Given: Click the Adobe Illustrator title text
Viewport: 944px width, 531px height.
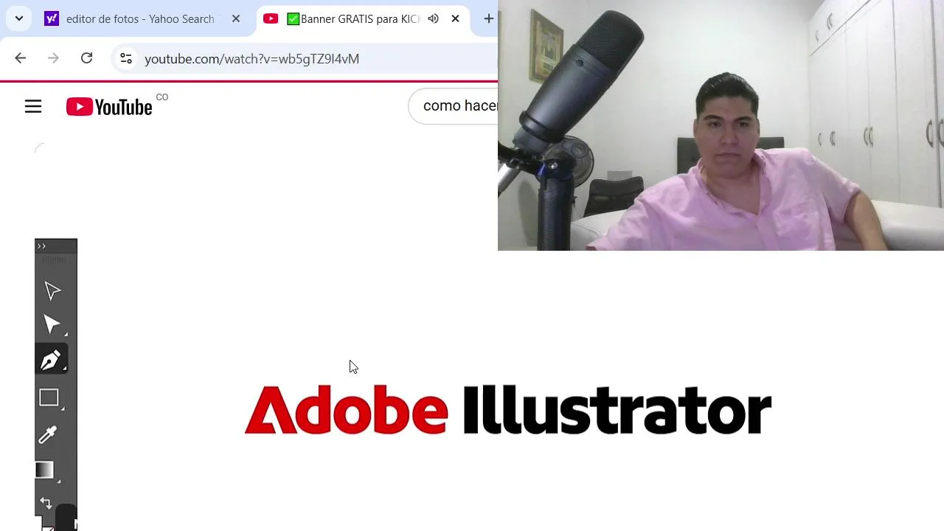Looking at the screenshot, I should pyautogui.click(x=508, y=410).
